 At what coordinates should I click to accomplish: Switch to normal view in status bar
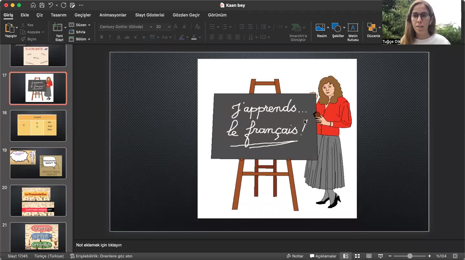[x=346, y=256]
